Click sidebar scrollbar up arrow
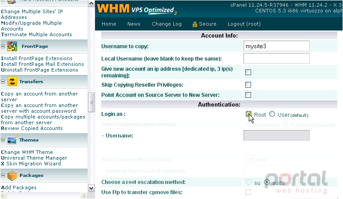343x199 pixels. (x=91, y=3)
